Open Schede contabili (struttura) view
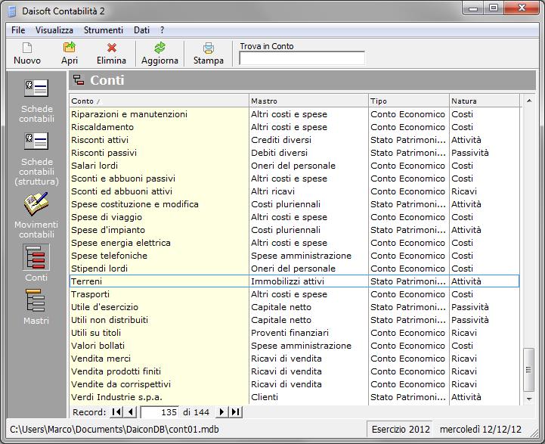Image resolution: width=545 pixels, height=444 pixels. pyautogui.click(x=36, y=159)
